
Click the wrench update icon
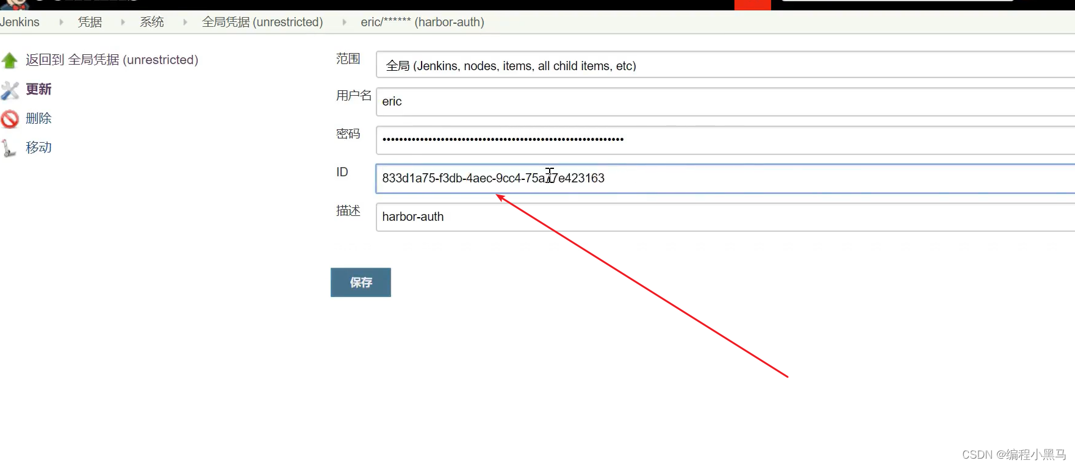tap(10, 90)
